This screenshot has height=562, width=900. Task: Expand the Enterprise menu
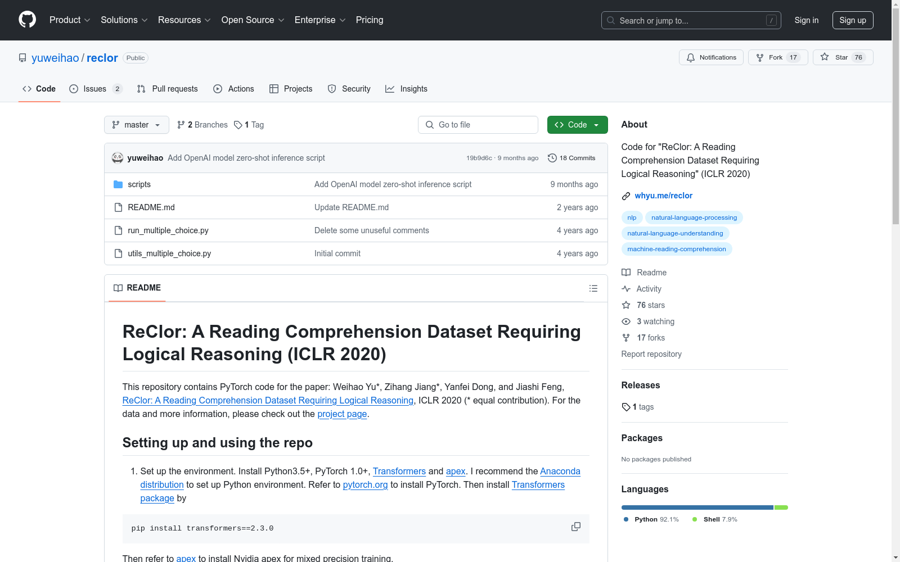click(x=320, y=20)
